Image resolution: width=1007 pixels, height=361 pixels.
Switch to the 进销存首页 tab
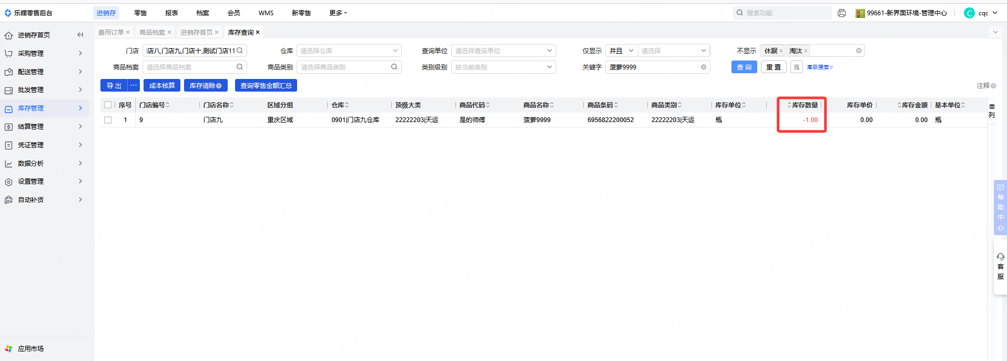click(196, 33)
